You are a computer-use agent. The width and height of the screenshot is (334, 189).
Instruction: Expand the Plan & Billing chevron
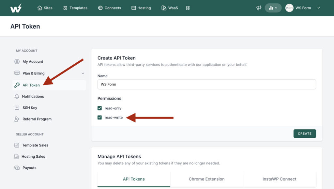click(83, 73)
